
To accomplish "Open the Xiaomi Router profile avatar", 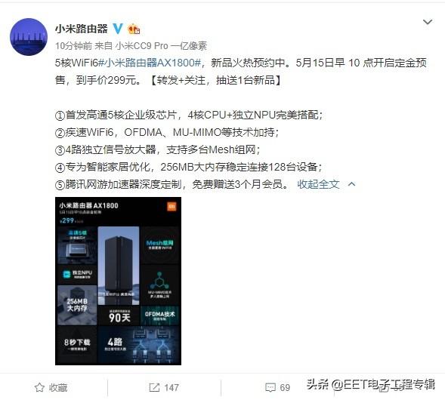I will (x=29, y=37).
